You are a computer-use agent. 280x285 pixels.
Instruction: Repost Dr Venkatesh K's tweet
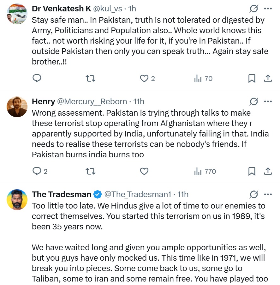pyautogui.click(x=91, y=78)
